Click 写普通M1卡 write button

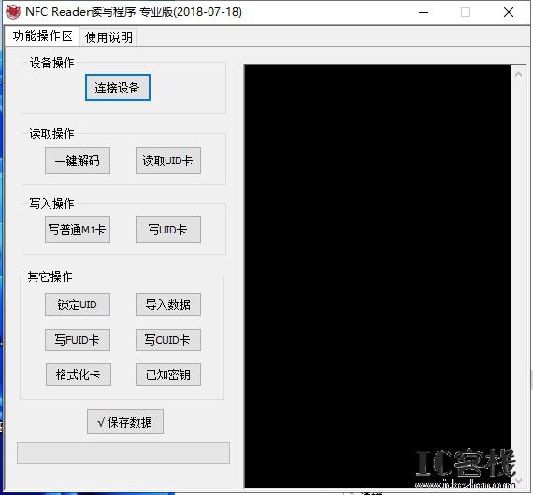coord(78,230)
